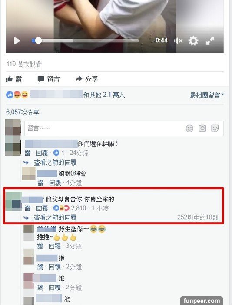232x305 pixels.
Task: Click the 分享 share button
Action: tap(87, 79)
